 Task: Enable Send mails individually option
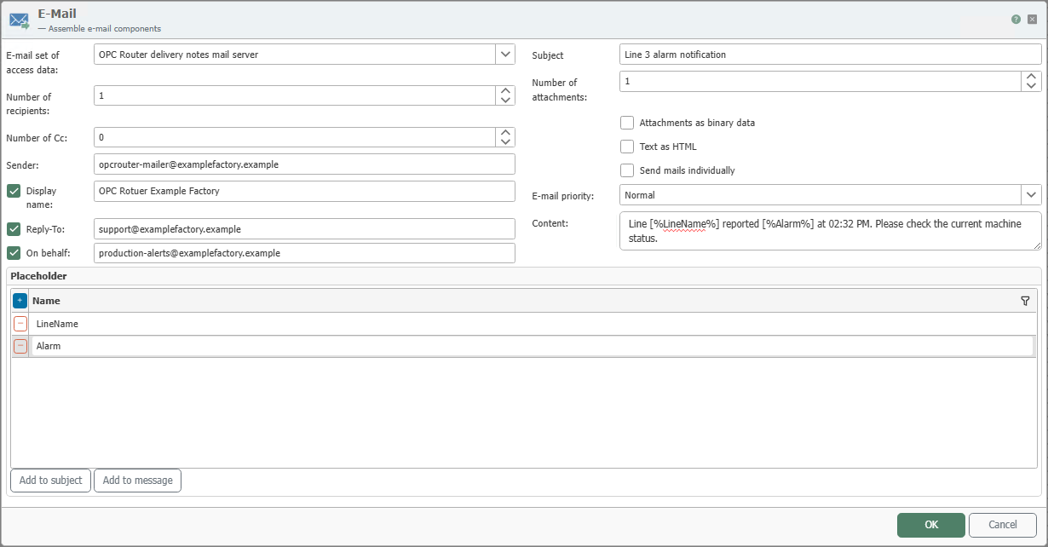[x=627, y=170]
